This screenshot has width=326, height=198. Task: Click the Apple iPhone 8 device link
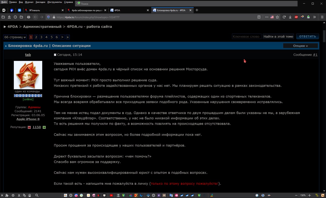coord(28,119)
